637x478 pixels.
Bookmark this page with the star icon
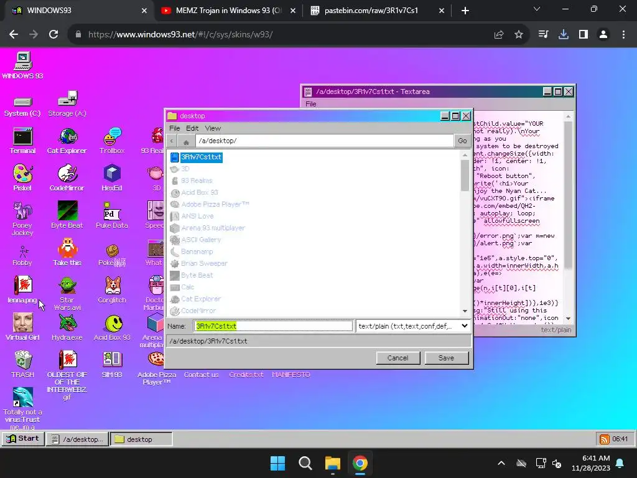[519, 35]
